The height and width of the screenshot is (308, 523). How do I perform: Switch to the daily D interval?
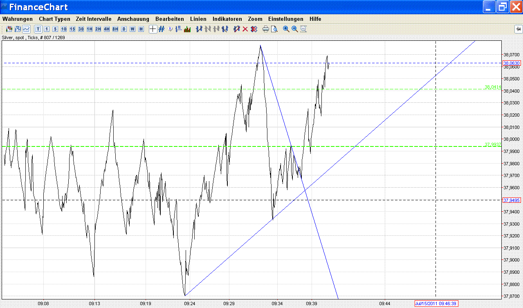(124, 29)
